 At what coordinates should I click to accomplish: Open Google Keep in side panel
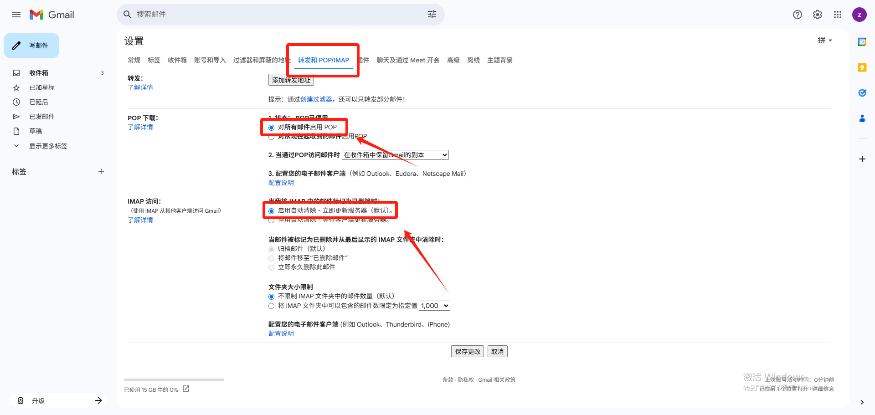click(862, 67)
